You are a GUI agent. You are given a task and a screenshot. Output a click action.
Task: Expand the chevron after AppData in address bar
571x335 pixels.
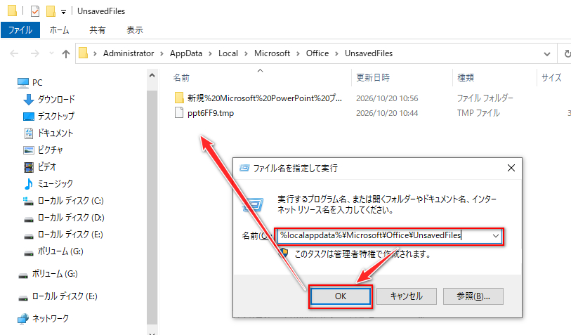(210, 53)
